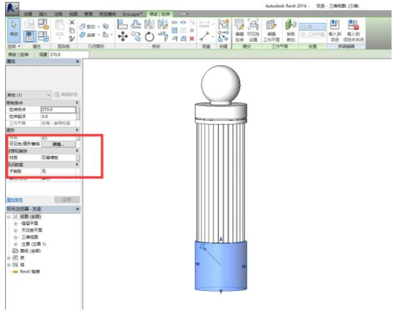Collapse the Constraints section in Properties
Image resolution: width=396 pixels, height=311 pixels.
[x=77, y=102]
